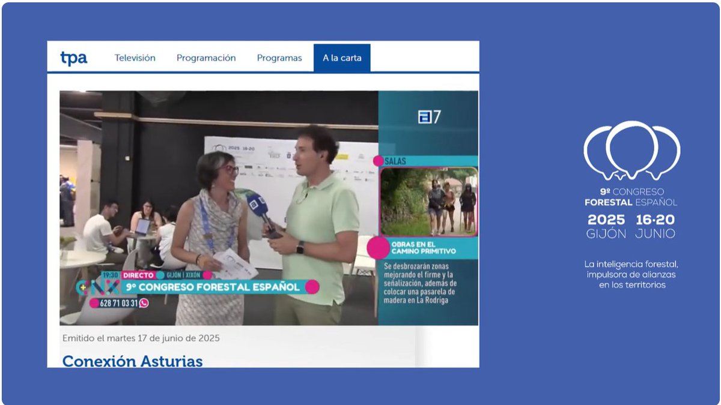Click the a7 channel logo in video
721x405 pixels.
[x=430, y=117]
